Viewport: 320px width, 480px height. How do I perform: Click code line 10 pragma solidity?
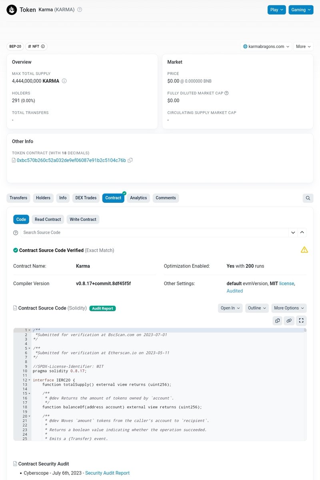pyautogui.click(x=60, y=371)
